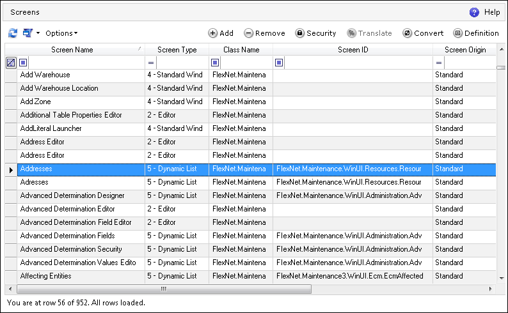Sort by Screen ID column header

353,49
